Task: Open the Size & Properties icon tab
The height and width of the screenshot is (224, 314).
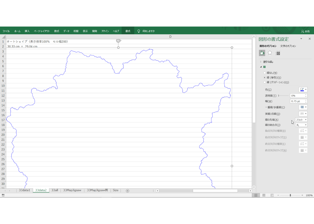Action: (x=278, y=53)
